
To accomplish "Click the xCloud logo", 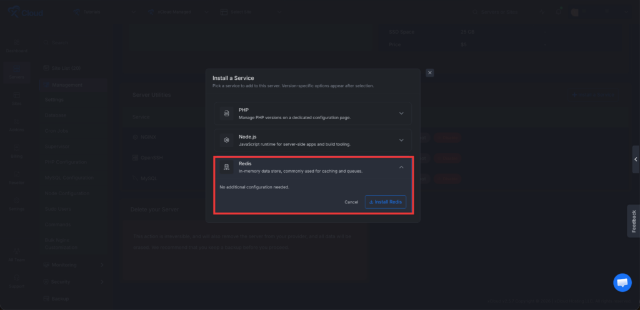I will 25,12.
